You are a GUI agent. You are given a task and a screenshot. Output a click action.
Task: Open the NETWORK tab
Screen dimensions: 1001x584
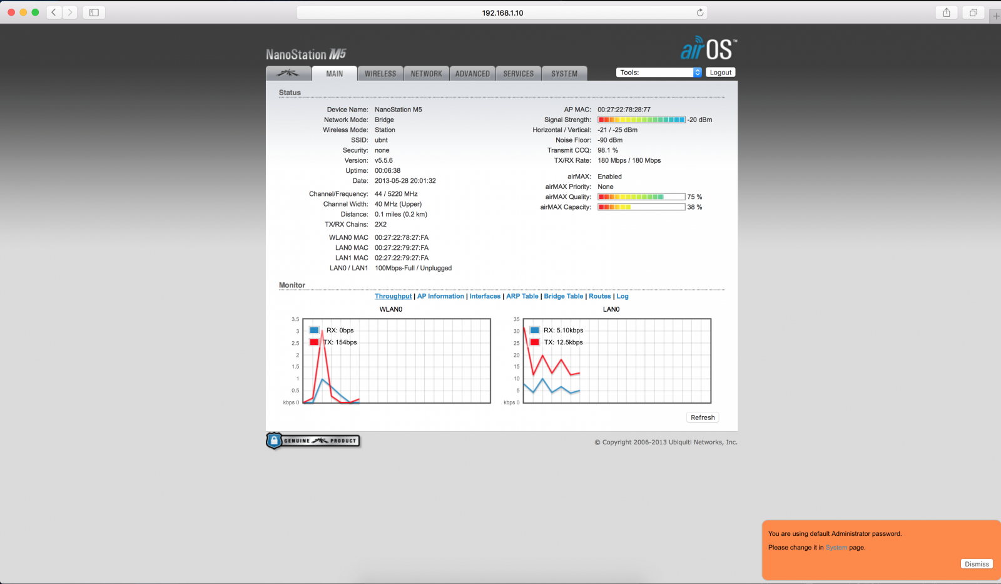click(427, 73)
